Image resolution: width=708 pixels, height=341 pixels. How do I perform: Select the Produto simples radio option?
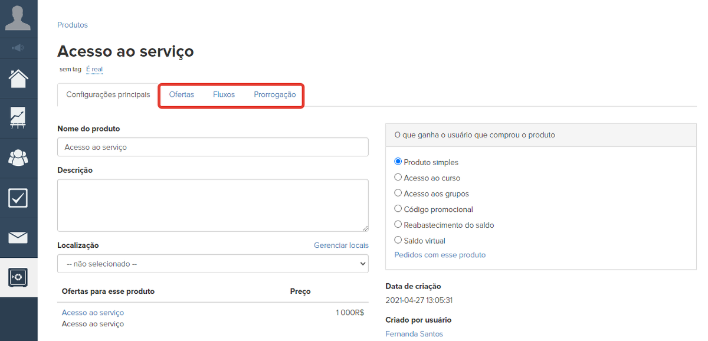(x=398, y=162)
